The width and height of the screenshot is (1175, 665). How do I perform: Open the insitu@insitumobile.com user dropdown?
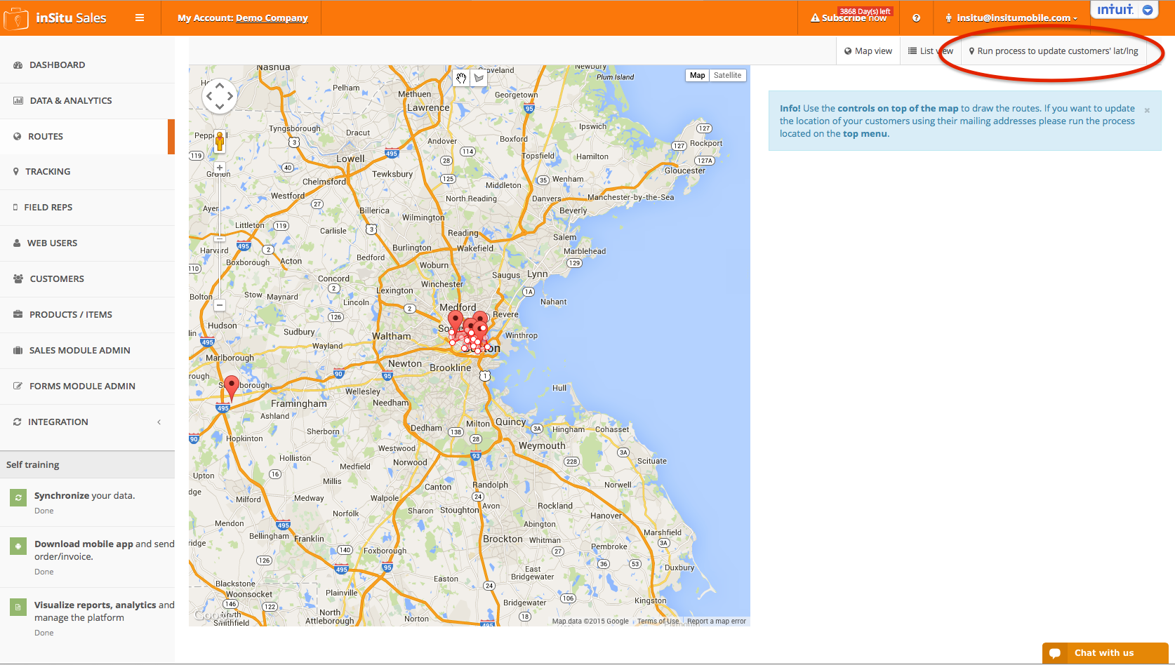coord(1011,18)
